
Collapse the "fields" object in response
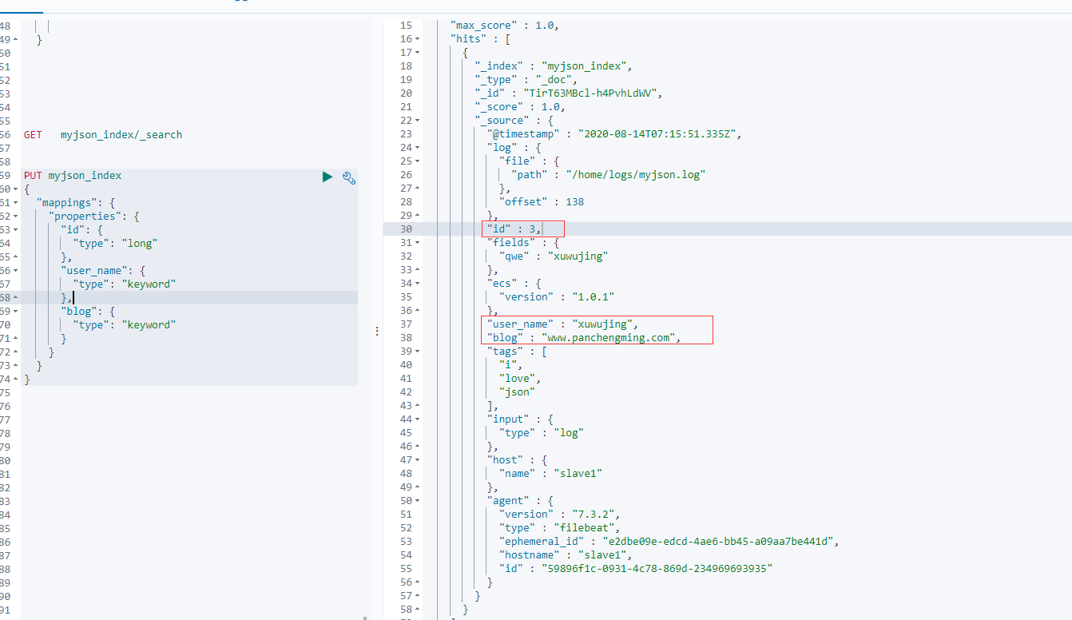419,243
